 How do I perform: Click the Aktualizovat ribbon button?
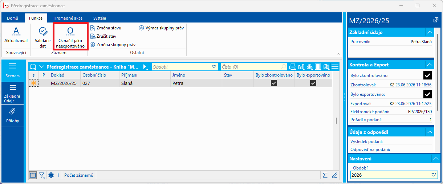16,35
